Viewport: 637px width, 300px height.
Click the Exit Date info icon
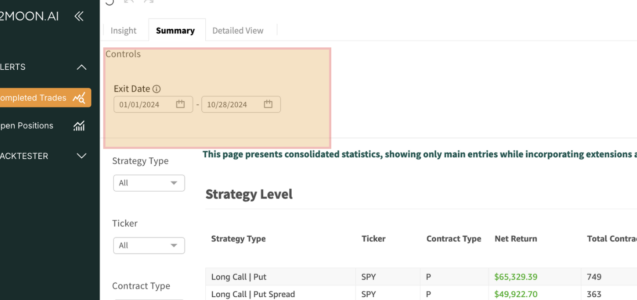click(157, 89)
